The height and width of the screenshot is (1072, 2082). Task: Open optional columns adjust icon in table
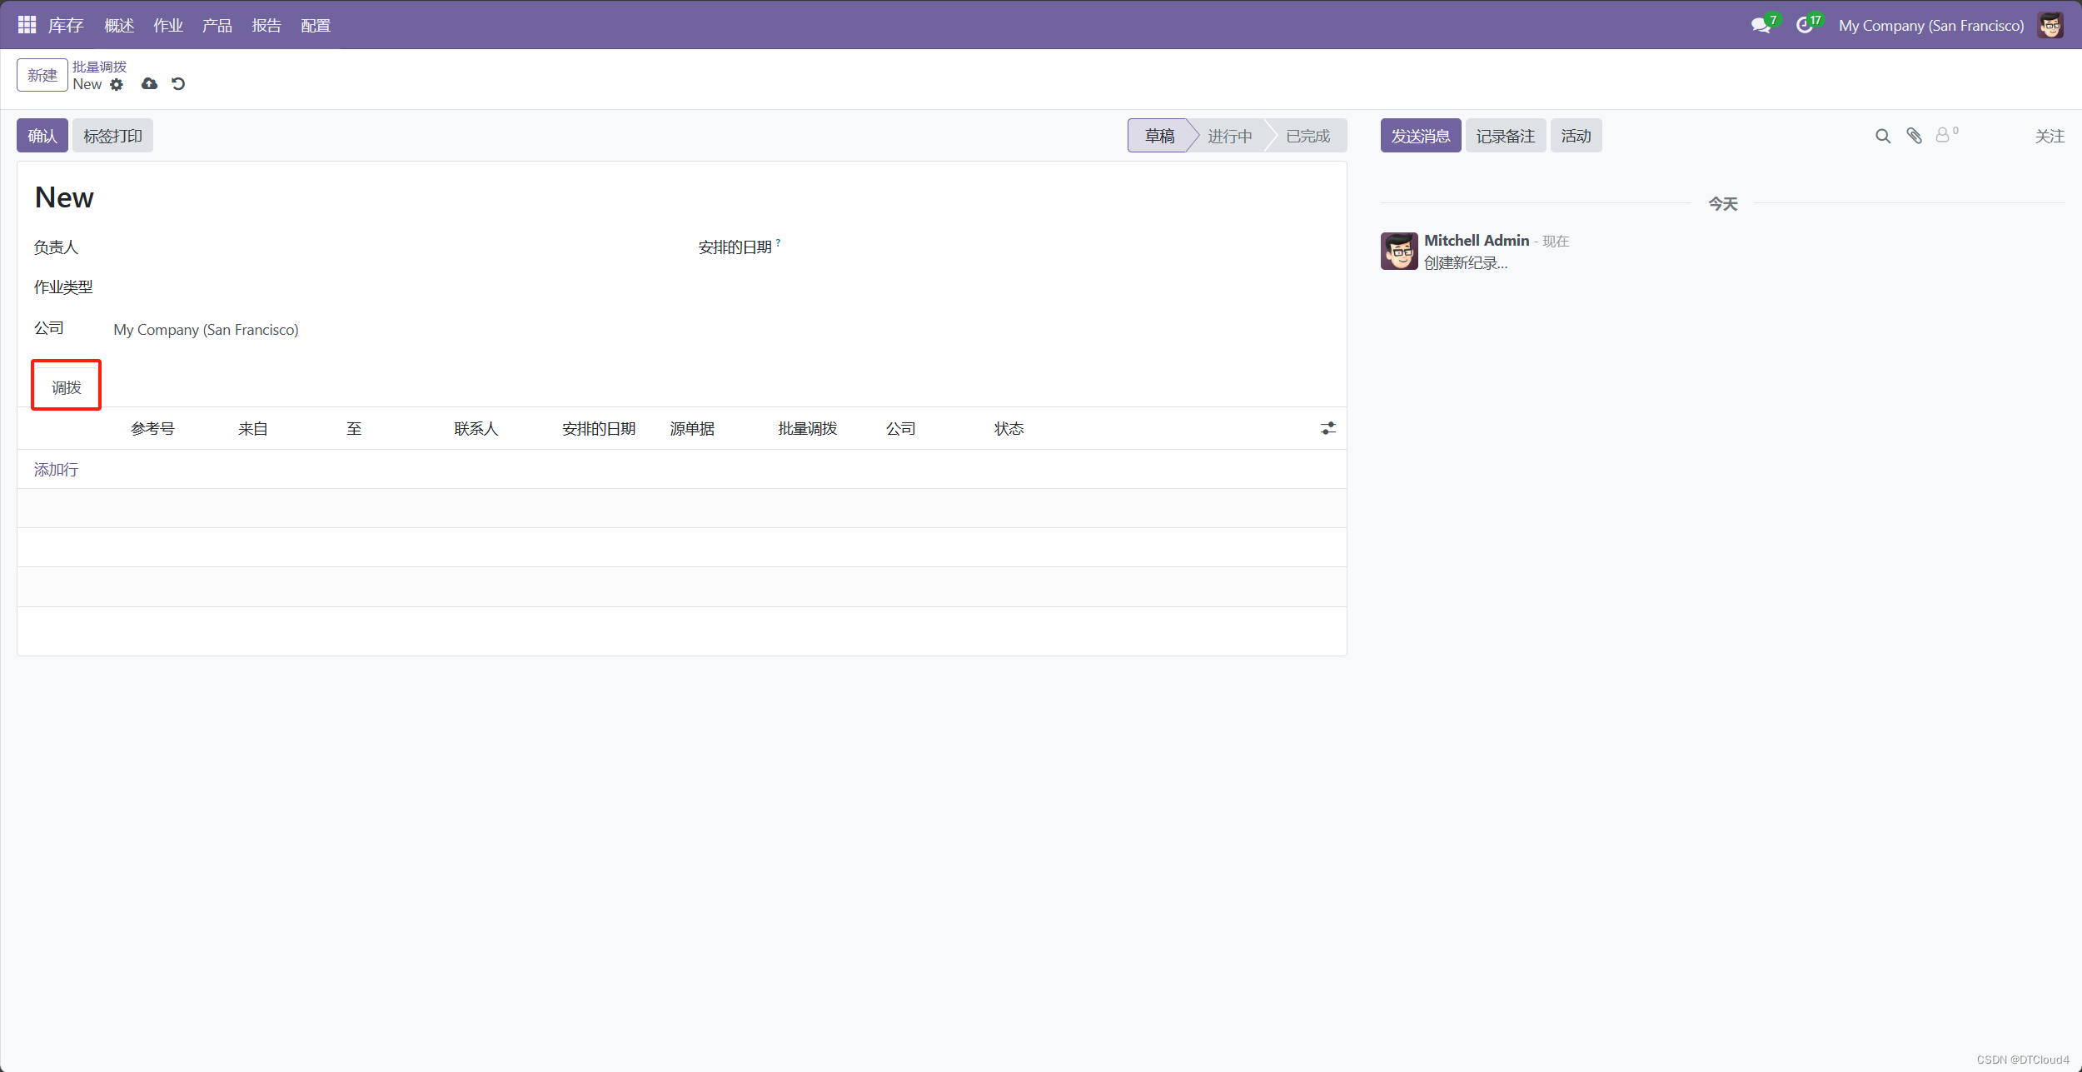(1327, 428)
